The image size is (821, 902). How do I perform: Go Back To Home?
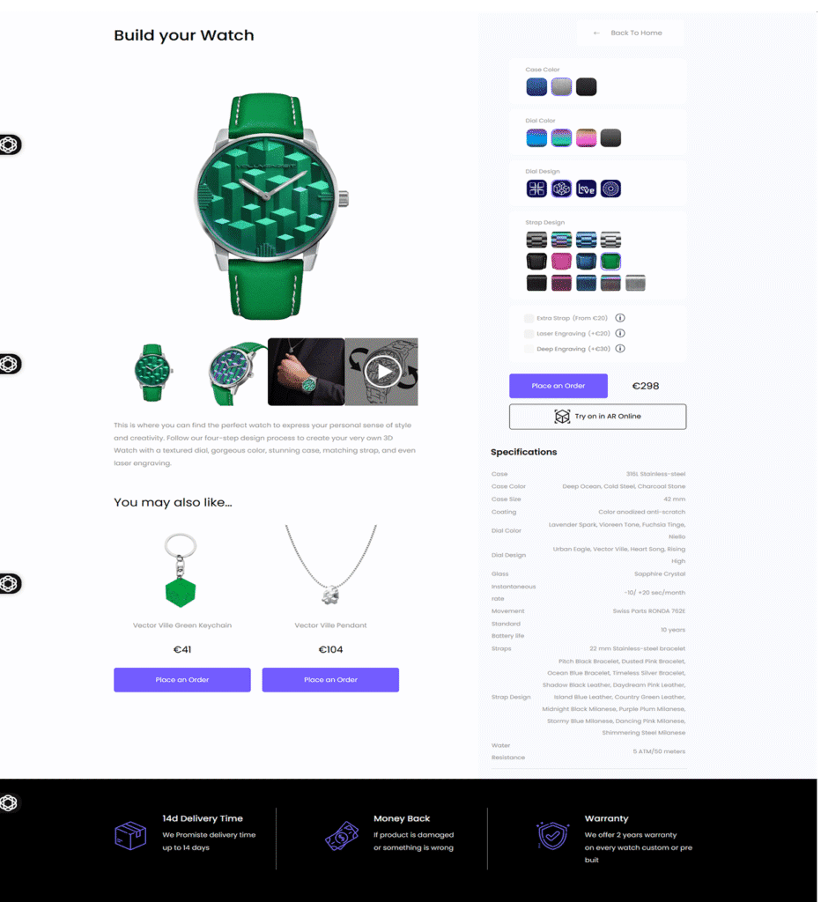(630, 33)
